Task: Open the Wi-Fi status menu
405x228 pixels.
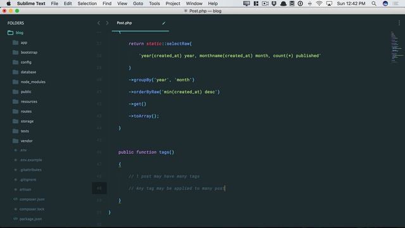Action: pyautogui.click(x=319, y=3)
